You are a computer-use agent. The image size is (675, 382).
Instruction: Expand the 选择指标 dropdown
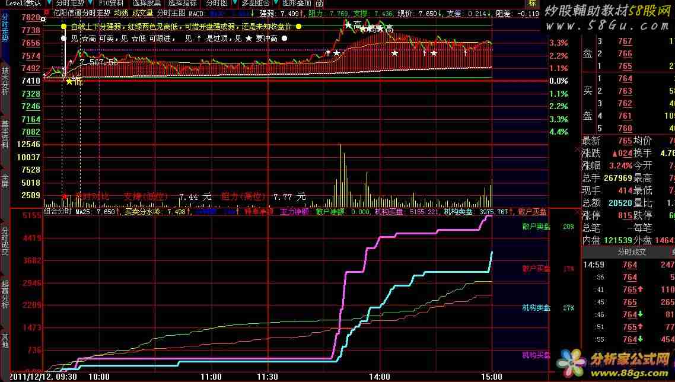click(182, 3)
